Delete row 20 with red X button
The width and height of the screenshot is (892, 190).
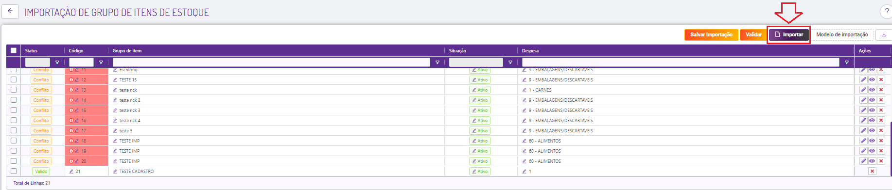click(x=881, y=161)
